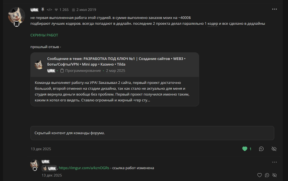Click the calendar icon before 2 июл 2019
The width and height of the screenshot is (288, 181).
(x=73, y=10)
